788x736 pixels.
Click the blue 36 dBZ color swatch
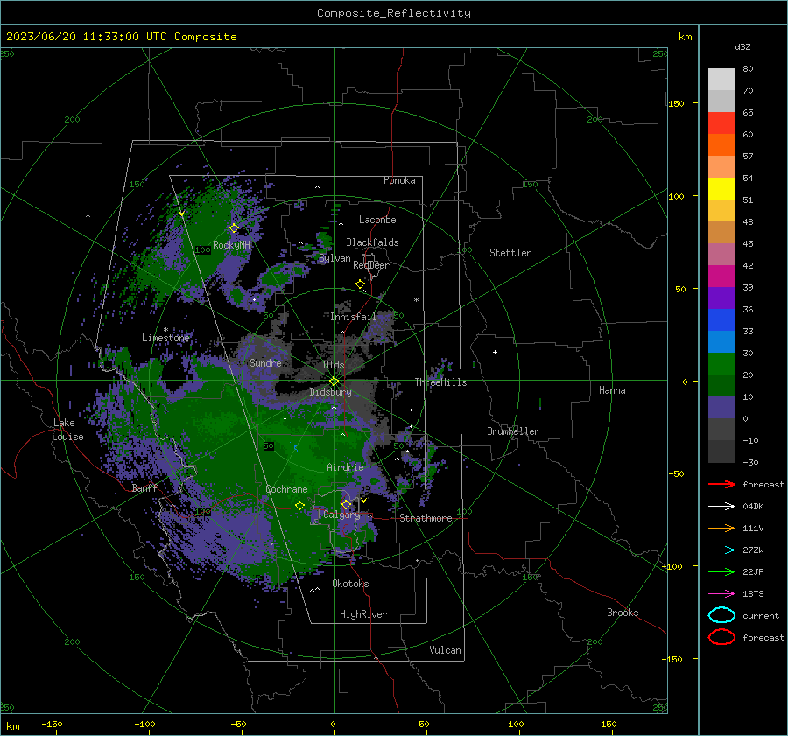pos(721,319)
